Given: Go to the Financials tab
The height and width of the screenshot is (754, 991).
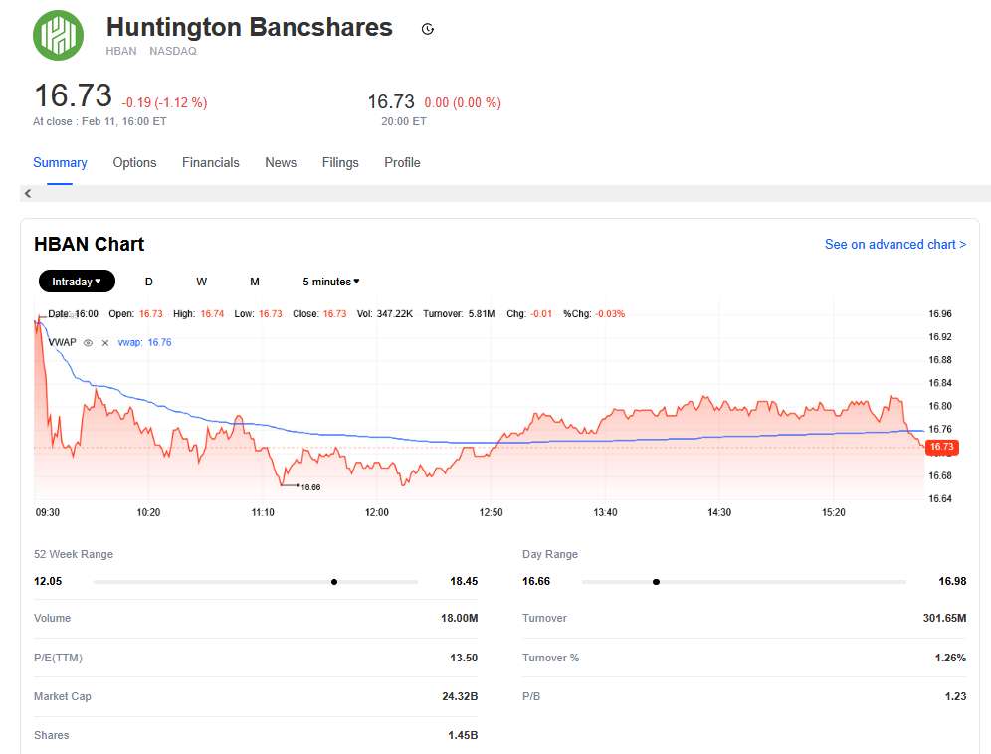Looking at the screenshot, I should 210,162.
